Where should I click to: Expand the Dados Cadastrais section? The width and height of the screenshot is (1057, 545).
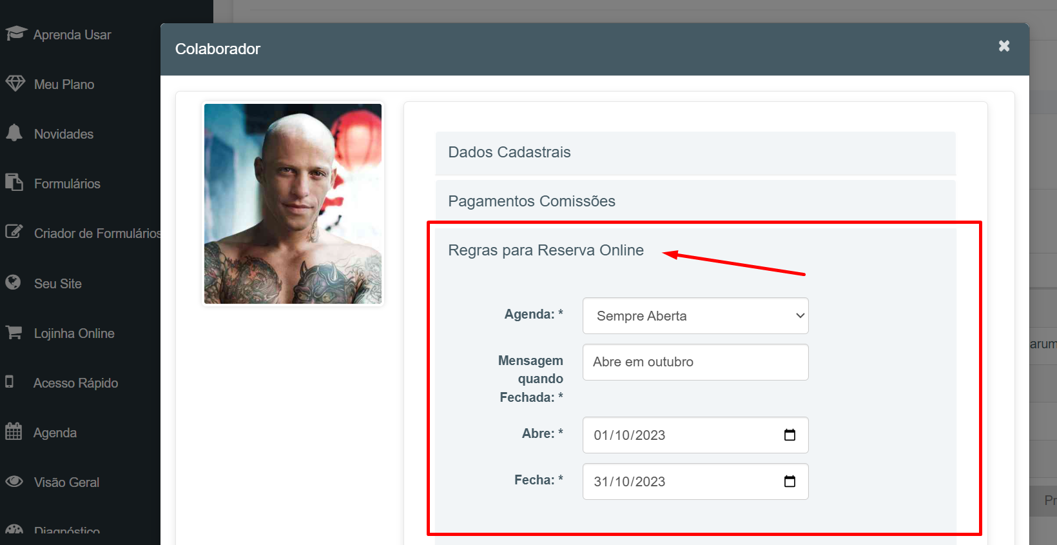(509, 153)
